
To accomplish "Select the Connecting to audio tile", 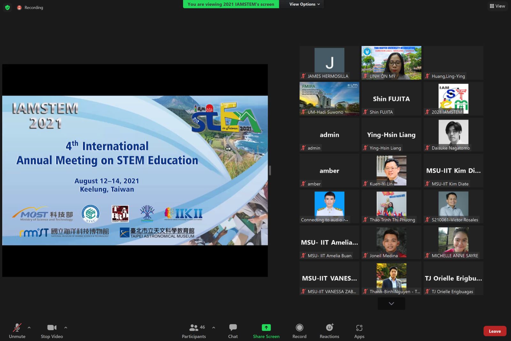I will click(329, 206).
